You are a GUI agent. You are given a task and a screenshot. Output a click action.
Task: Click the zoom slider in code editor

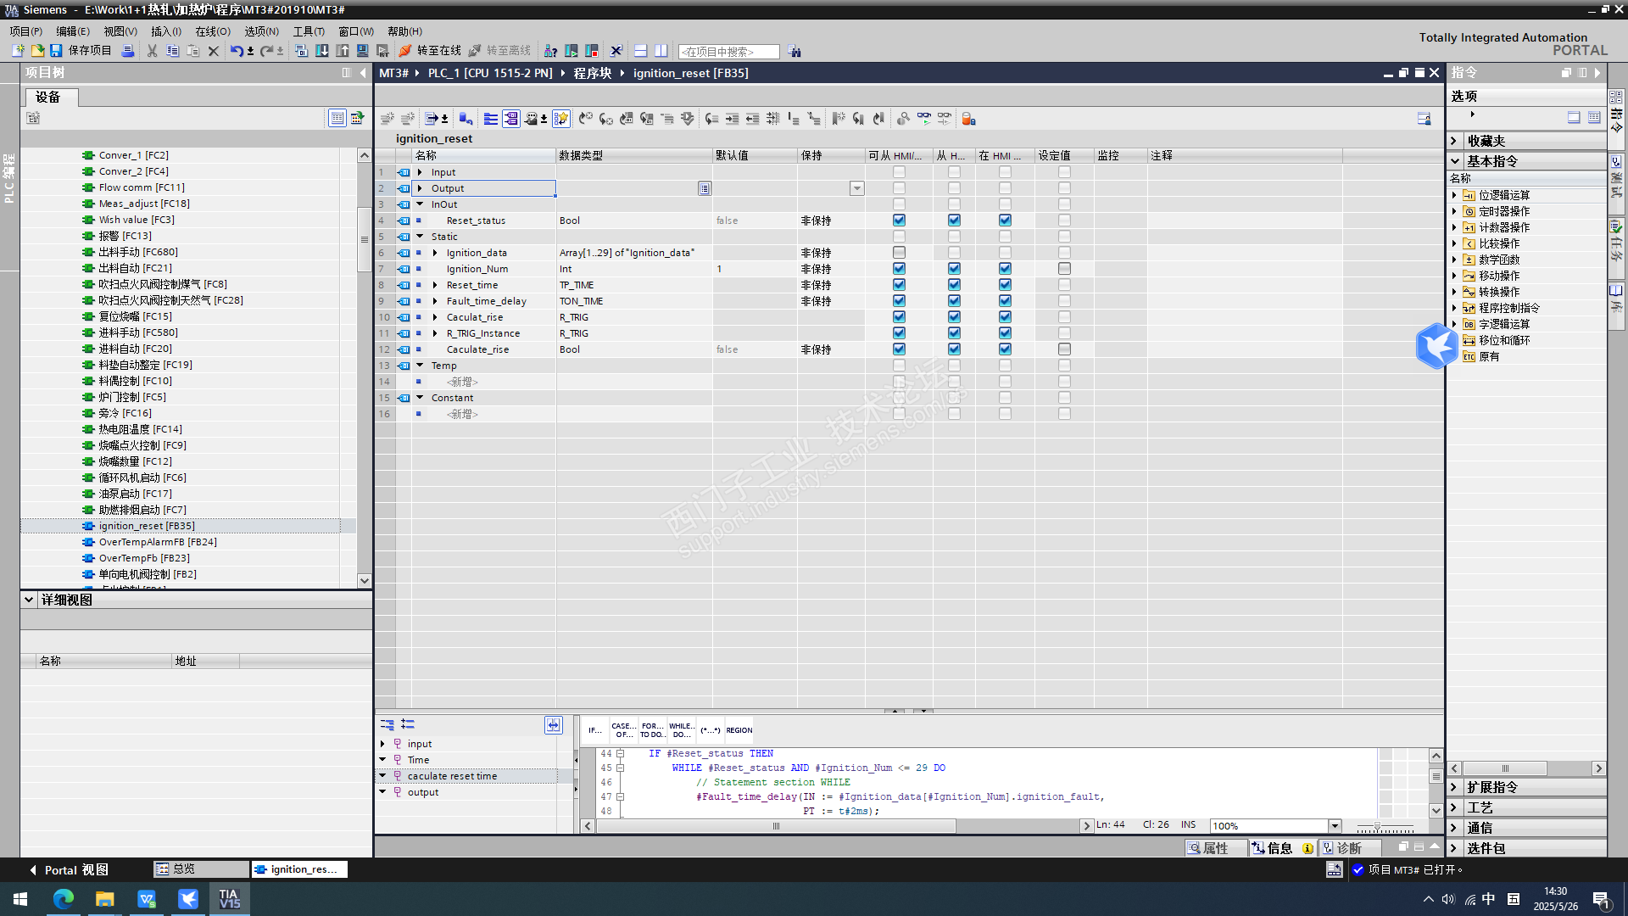tap(1377, 827)
